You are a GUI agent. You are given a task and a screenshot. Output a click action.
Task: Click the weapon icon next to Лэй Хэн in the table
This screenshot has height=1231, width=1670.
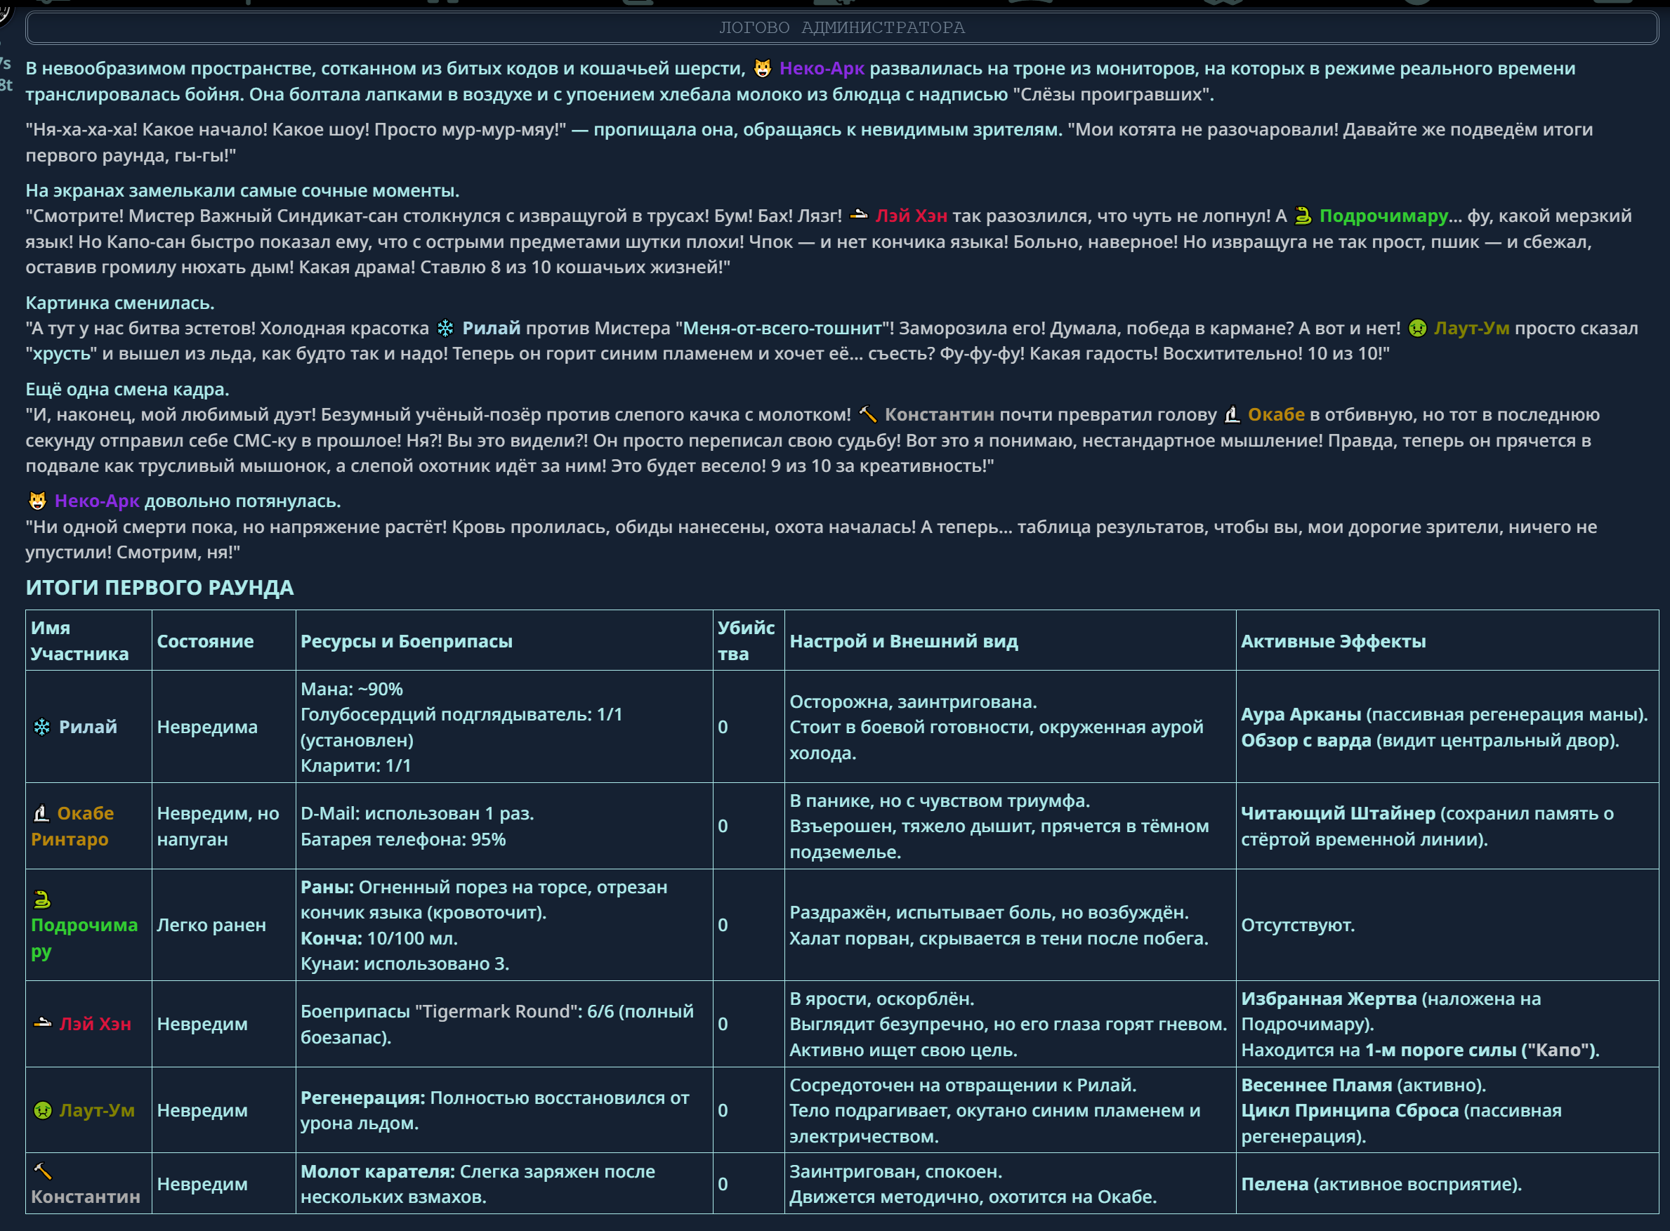point(42,1024)
